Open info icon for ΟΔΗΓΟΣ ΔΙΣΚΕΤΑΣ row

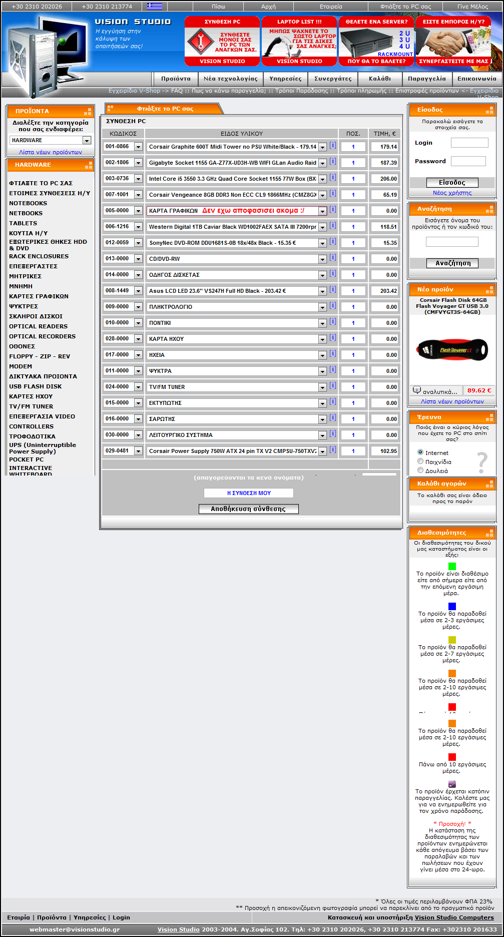click(333, 274)
